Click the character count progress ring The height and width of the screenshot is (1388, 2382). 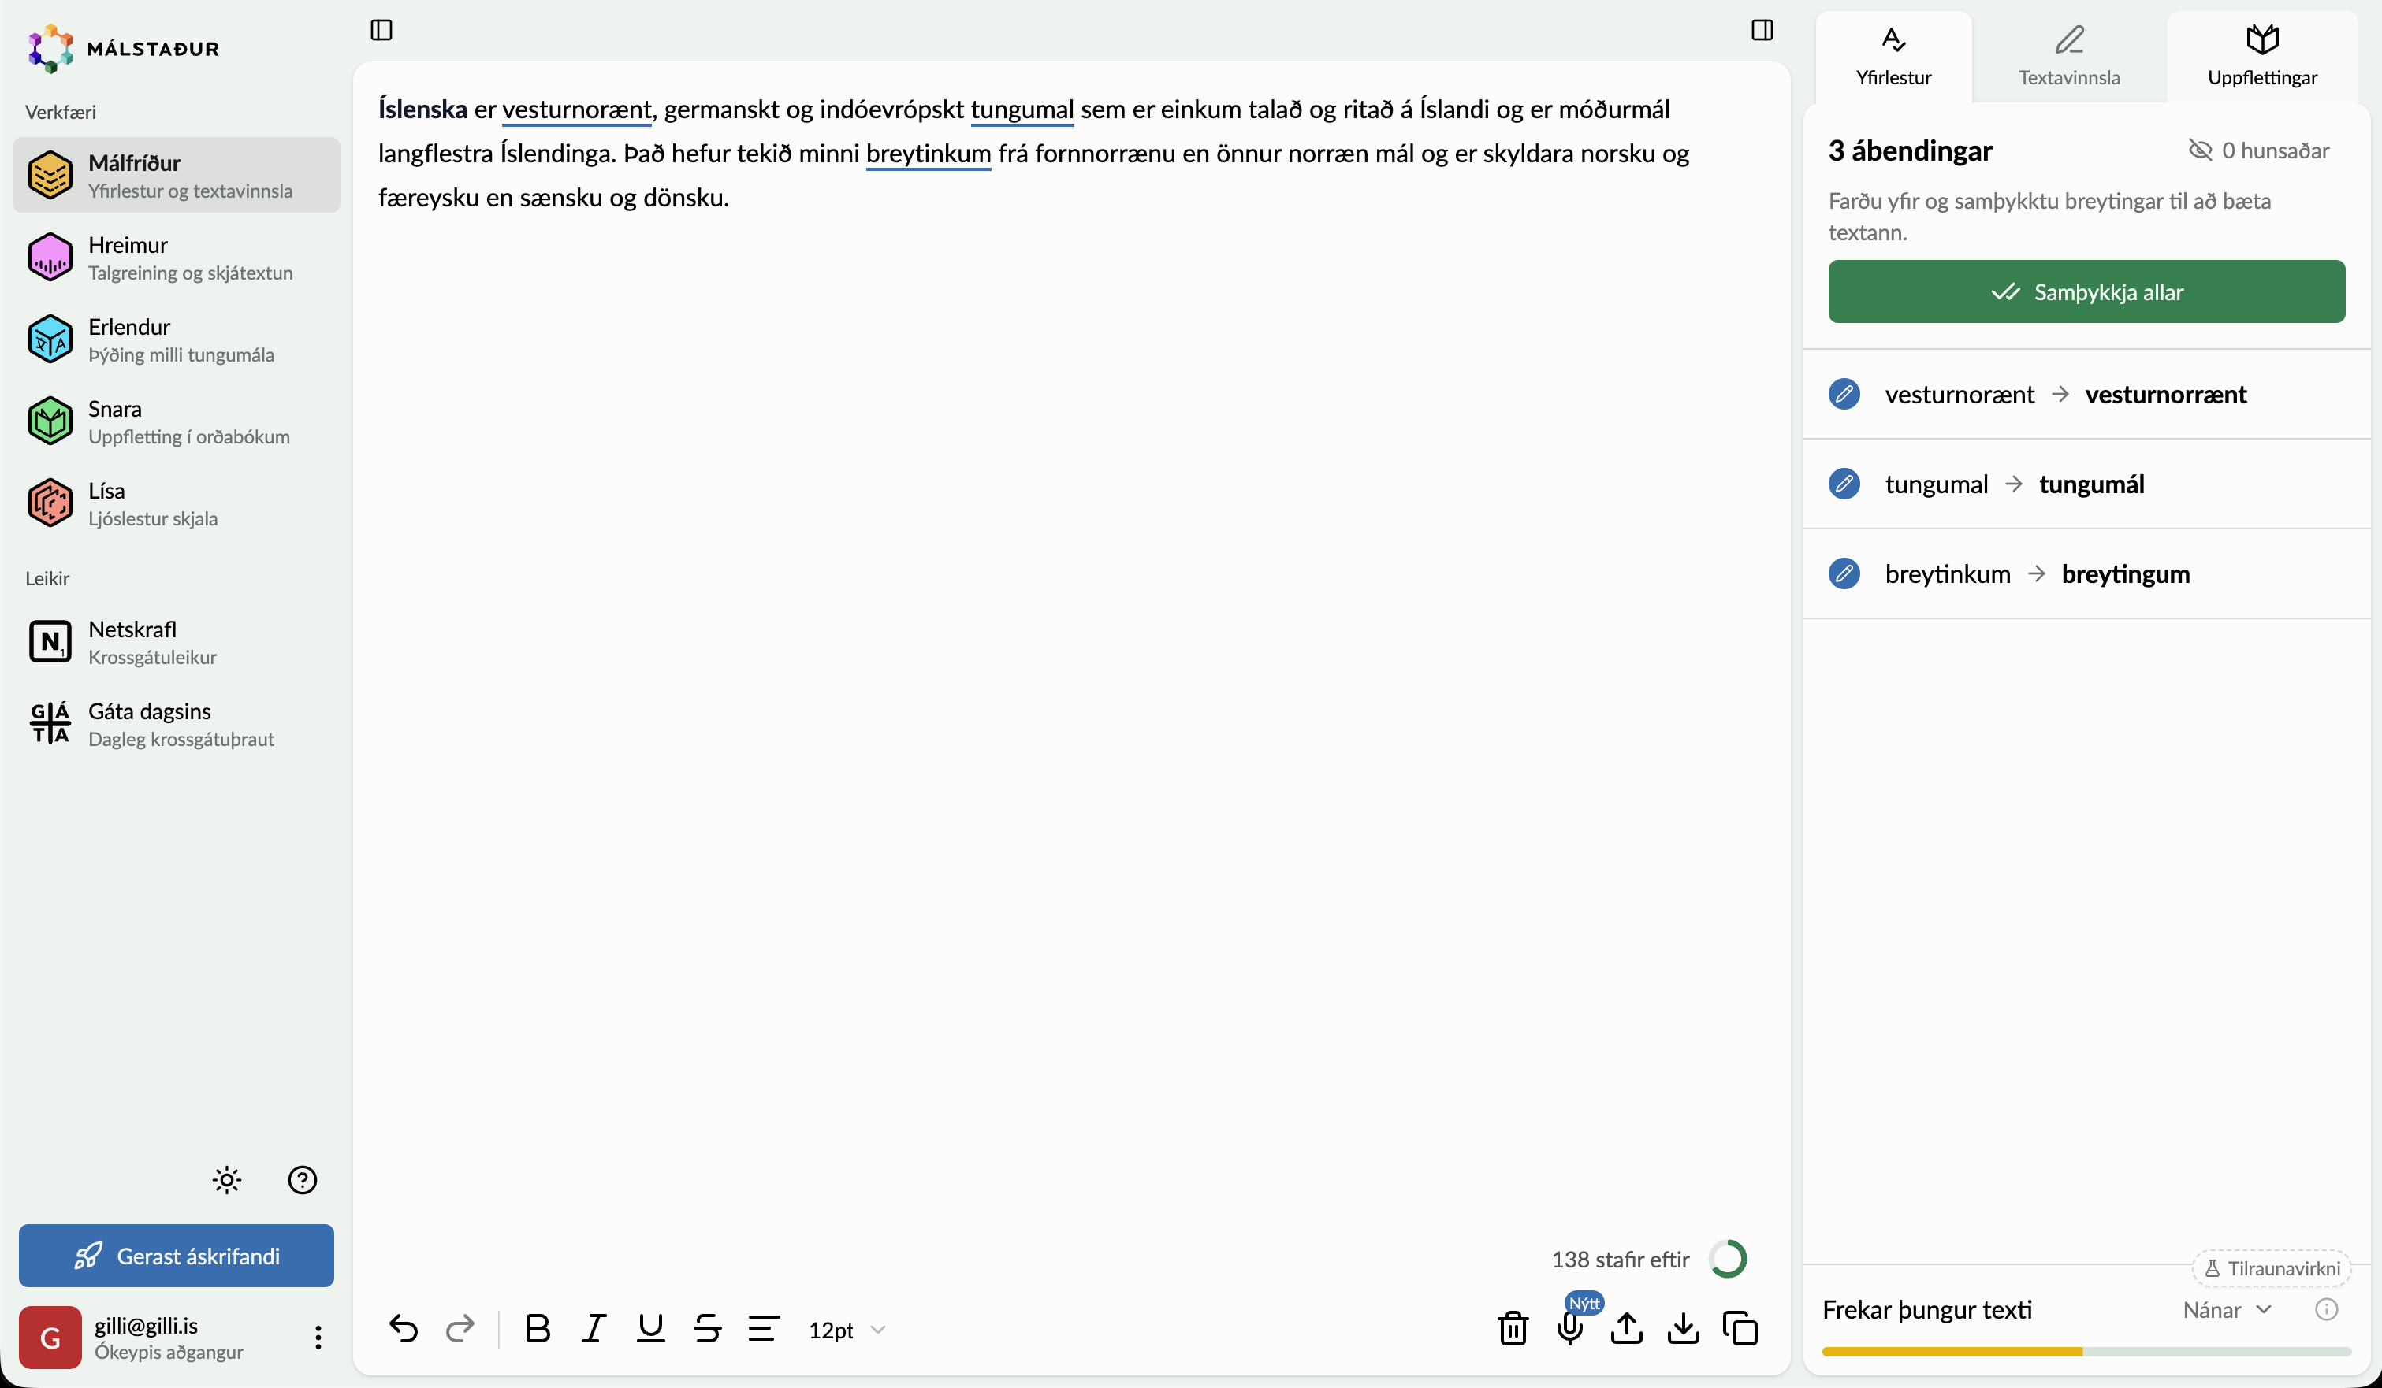point(1728,1259)
